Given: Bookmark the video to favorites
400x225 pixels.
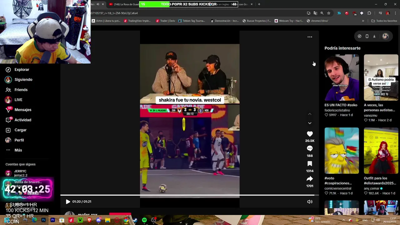Looking at the screenshot, I should 310,164.
